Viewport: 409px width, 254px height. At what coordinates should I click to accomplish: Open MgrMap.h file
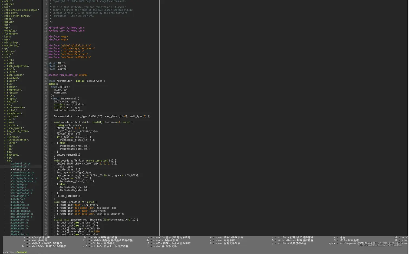tap(17, 232)
